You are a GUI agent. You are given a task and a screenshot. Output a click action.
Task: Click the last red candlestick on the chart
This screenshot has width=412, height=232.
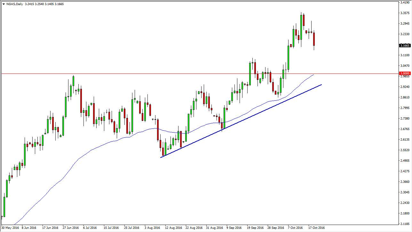click(314, 39)
